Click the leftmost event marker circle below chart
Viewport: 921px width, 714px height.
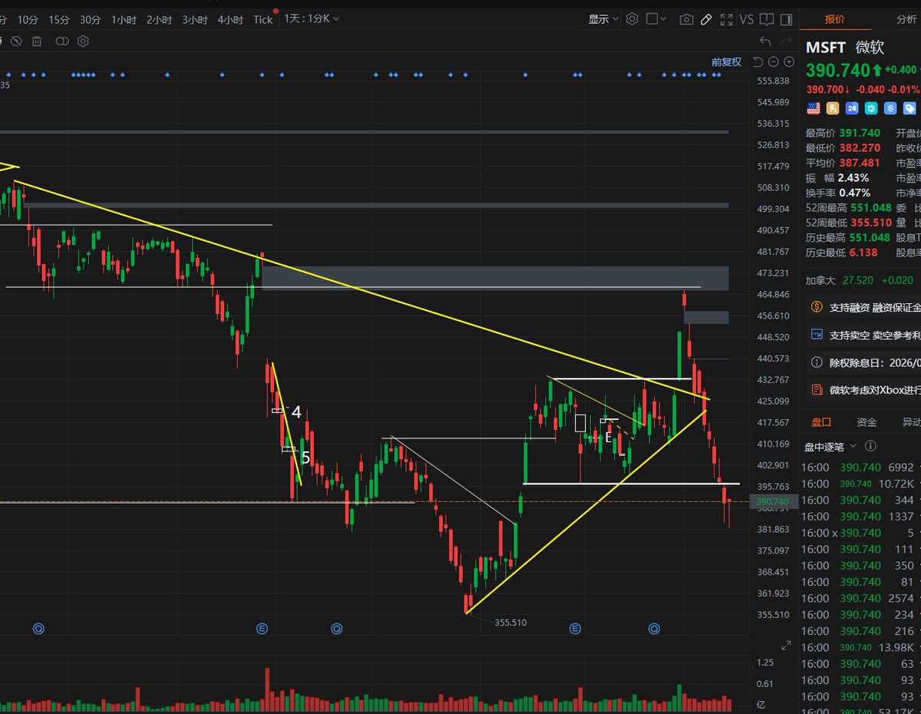pos(38,629)
